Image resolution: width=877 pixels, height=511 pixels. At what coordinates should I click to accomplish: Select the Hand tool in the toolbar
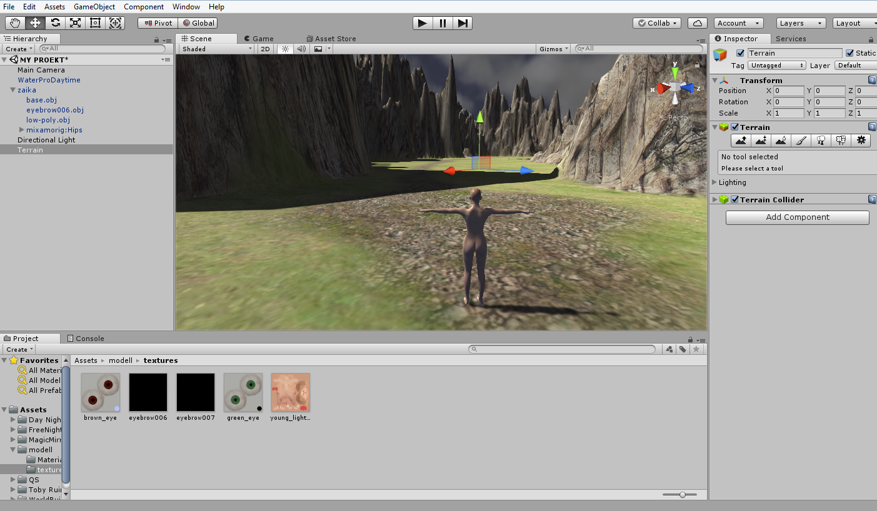click(x=15, y=23)
